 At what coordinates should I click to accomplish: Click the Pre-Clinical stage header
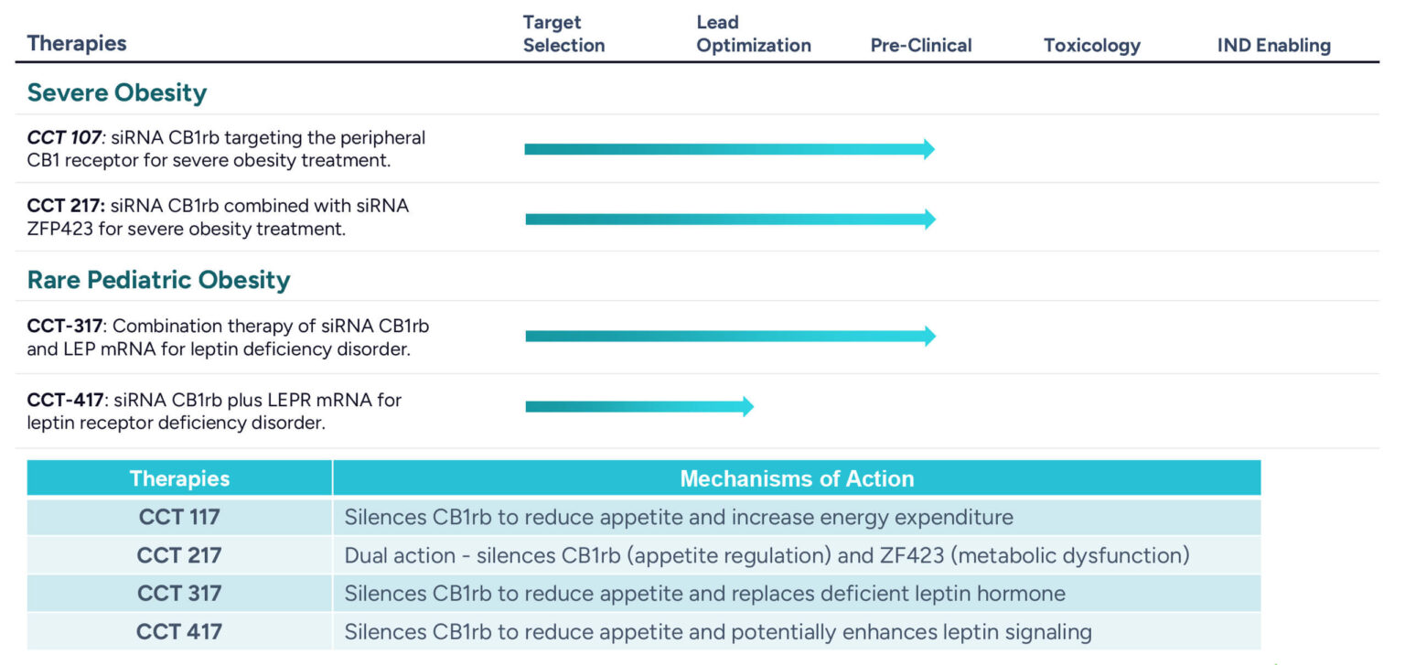pos(920,45)
